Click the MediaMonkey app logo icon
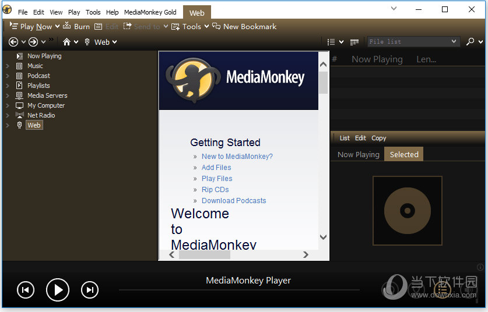This screenshot has width=488, height=312. tap(7, 9)
